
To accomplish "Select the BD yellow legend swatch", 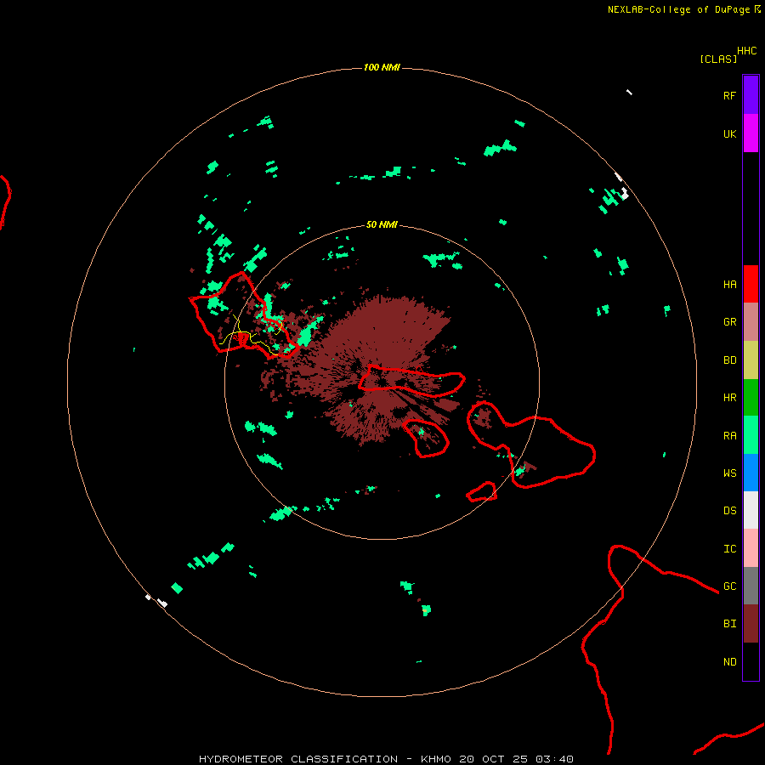I will point(751,360).
